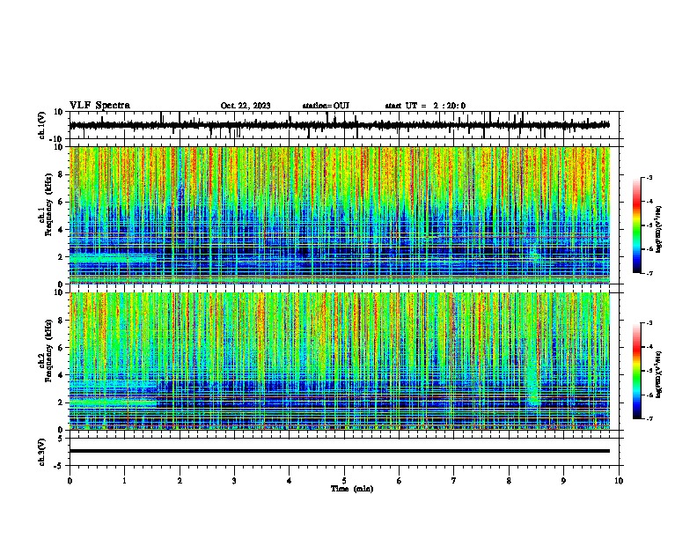Click the '8' tick on ch.1 frequency axis
697x539 pixels.
click(62, 174)
